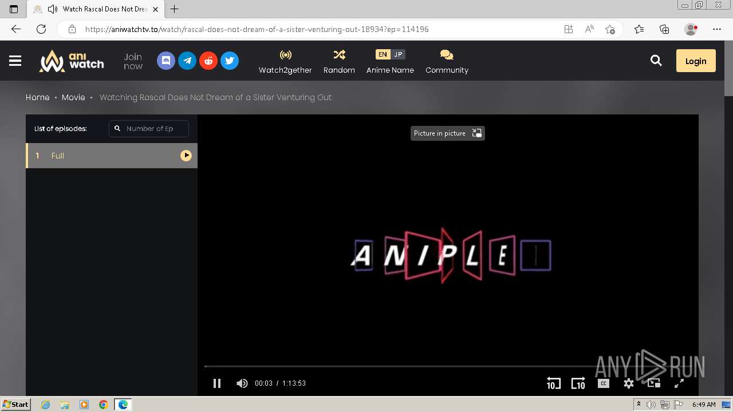Show hidden system tray icons
The image size is (733, 412).
pyautogui.click(x=639, y=405)
